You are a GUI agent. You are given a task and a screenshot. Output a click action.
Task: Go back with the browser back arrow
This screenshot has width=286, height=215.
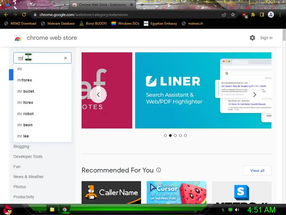6,15
